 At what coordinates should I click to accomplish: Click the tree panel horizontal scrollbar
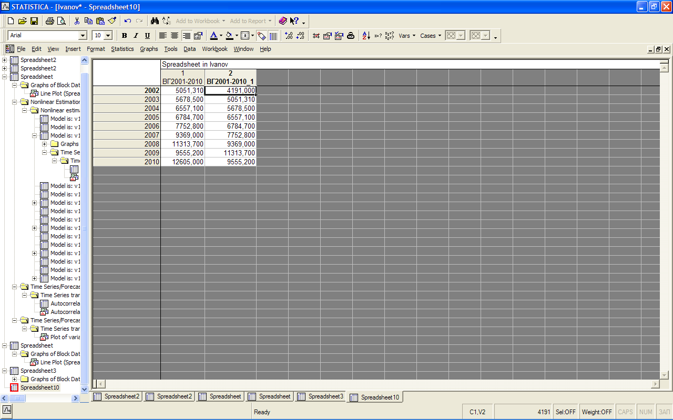(x=40, y=398)
